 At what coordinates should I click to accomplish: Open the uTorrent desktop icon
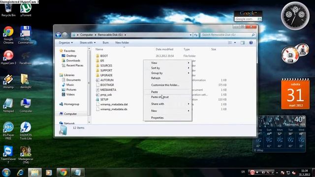[x=26, y=10]
